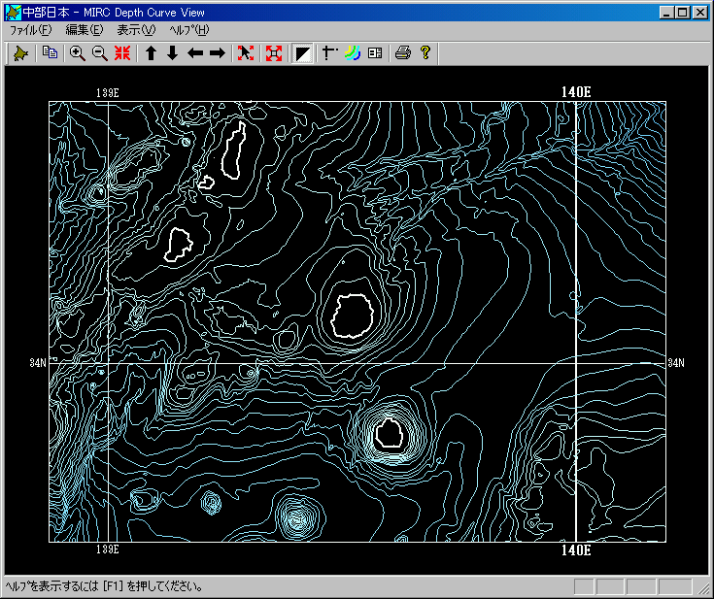Open the ファイル(F) menu
This screenshot has height=599, width=714.
30,30
